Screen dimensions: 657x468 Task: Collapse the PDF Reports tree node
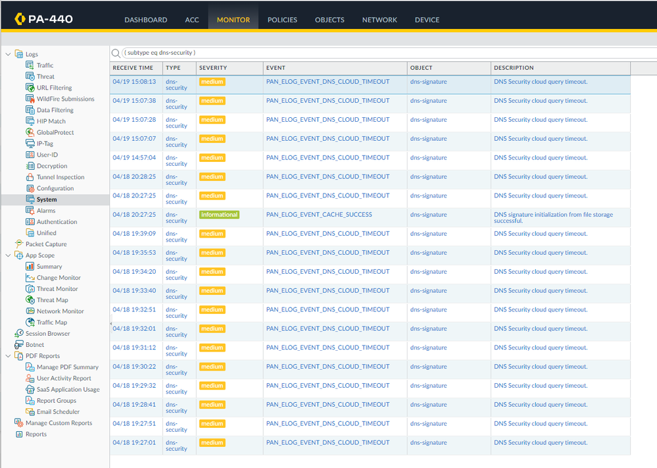9,356
